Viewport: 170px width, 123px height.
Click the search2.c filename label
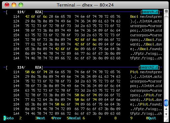click(x=149, y=67)
